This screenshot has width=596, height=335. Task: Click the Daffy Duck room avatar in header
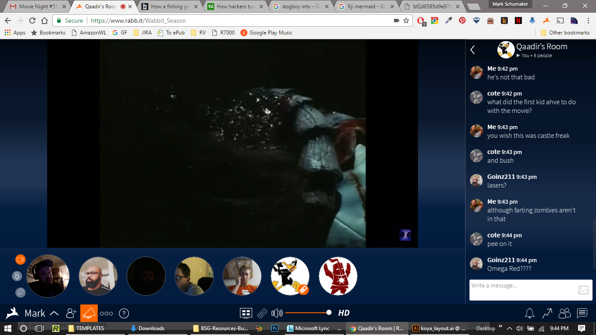click(x=506, y=50)
